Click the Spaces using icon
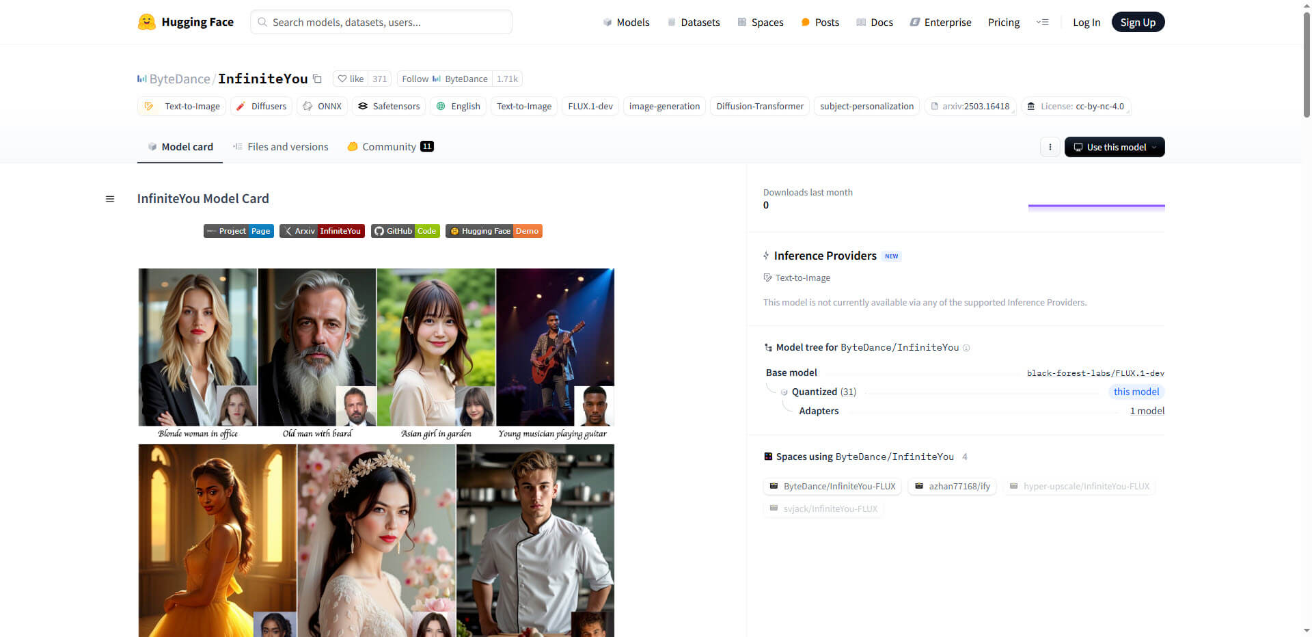Viewport: 1312px width, 637px height. click(x=768, y=457)
